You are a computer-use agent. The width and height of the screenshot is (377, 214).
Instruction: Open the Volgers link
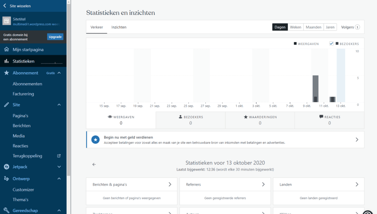point(350,27)
